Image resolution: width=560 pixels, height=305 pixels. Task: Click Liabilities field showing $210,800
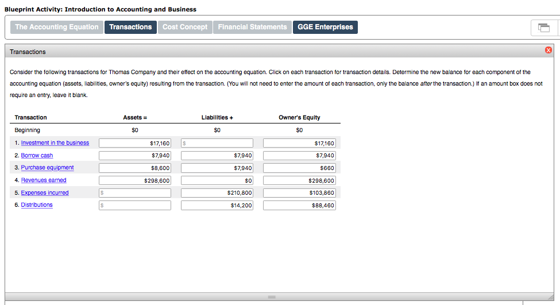[x=217, y=193]
